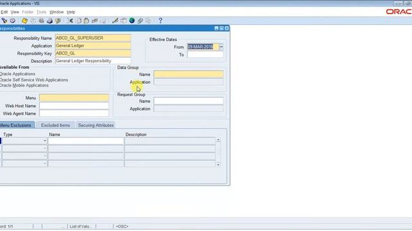The width and height of the screenshot is (412, 231).
Task: Maximize the Responsibilities window
Action: (x=221, y=28)
